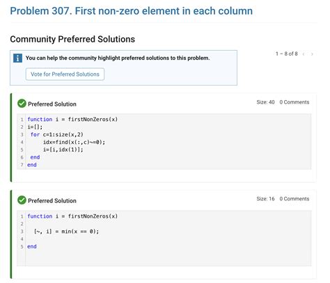Open 0 Comments on Size 16 solution
The width and height of the screenshot is (330, 283).
click(294, 199)
